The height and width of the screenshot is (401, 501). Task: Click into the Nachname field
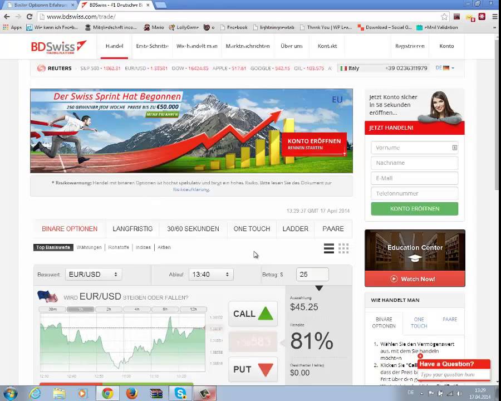414,163
